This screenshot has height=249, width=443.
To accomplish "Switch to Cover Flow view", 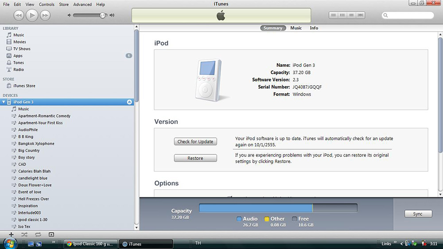I will point(361,15).
